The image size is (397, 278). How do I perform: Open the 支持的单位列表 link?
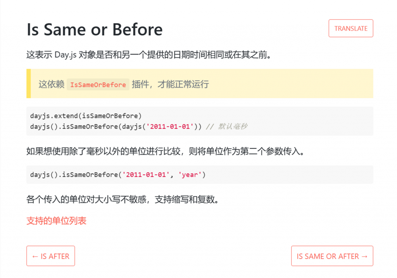tap(57, 221)
